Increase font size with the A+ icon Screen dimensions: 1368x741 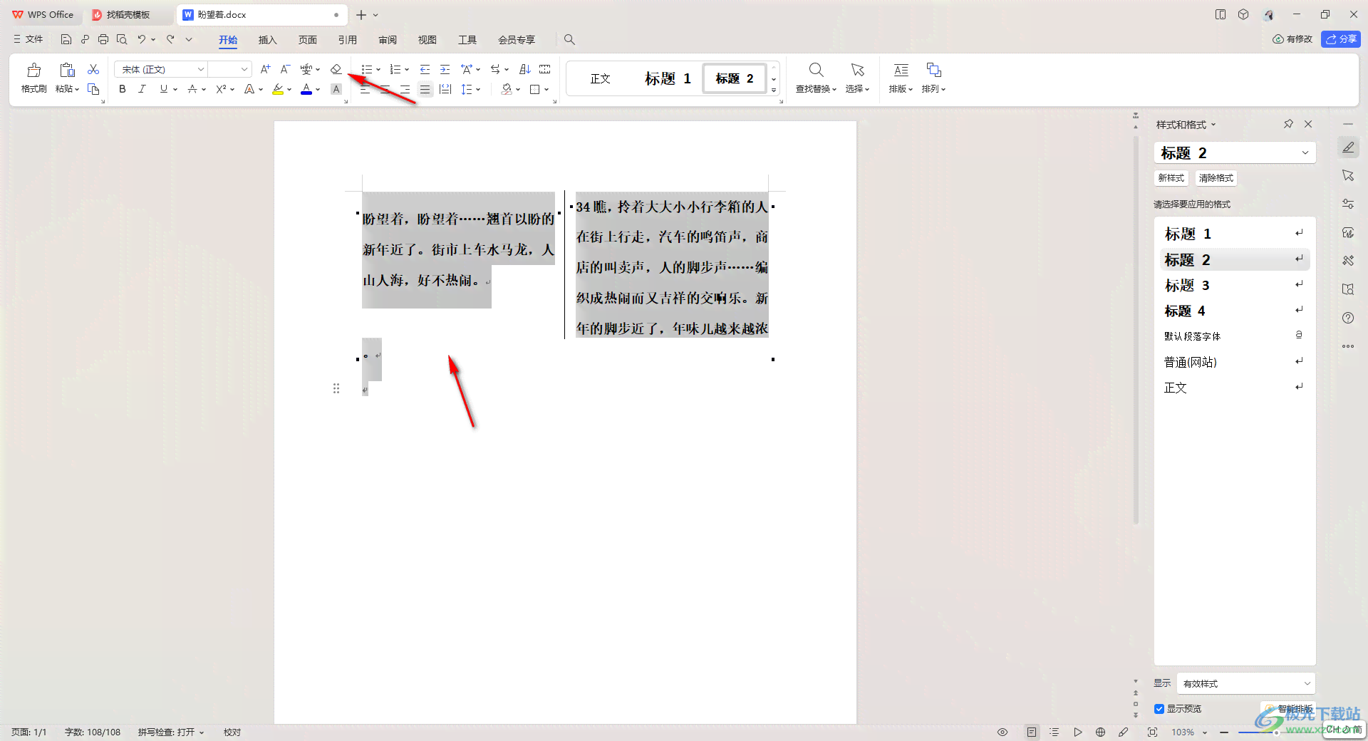coord(265,69)
